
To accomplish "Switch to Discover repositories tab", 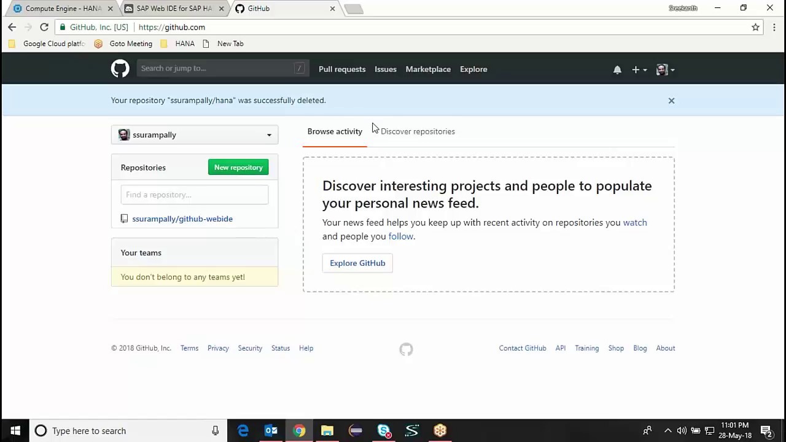I will tap(418, 131).
